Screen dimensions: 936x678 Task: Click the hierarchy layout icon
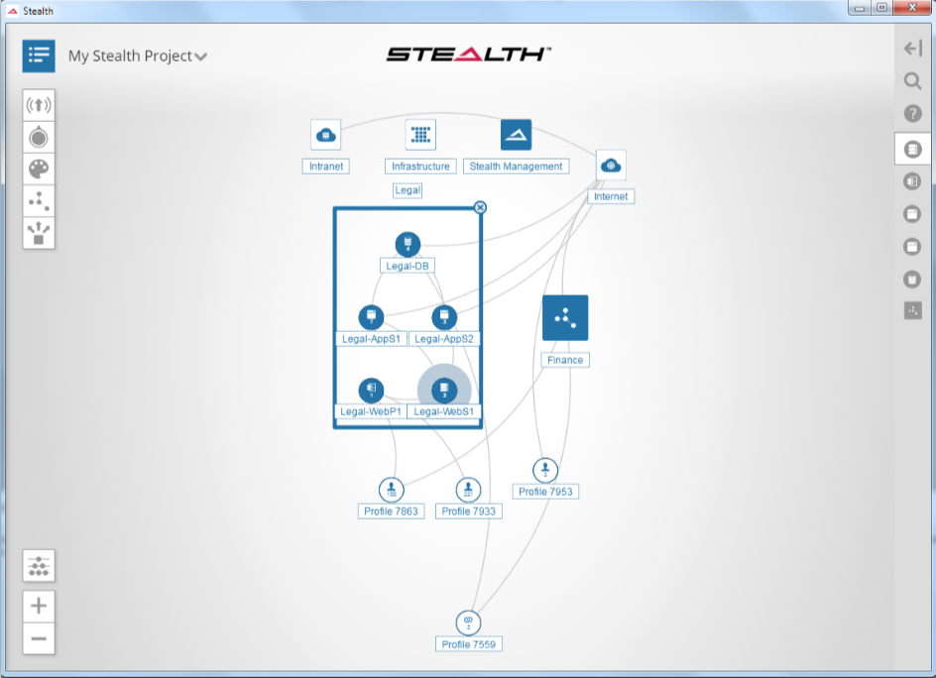39,566
